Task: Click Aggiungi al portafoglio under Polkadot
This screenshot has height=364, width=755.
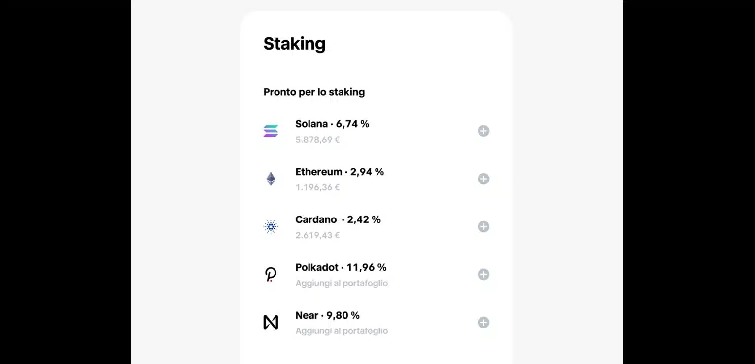Action: (x=342, y=283)
